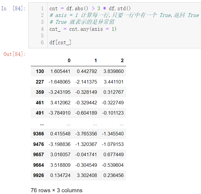Click cell value -0.322749
The width and height of the screenshot is (201, 194).
pyautogui.click(x=113, y=103)
